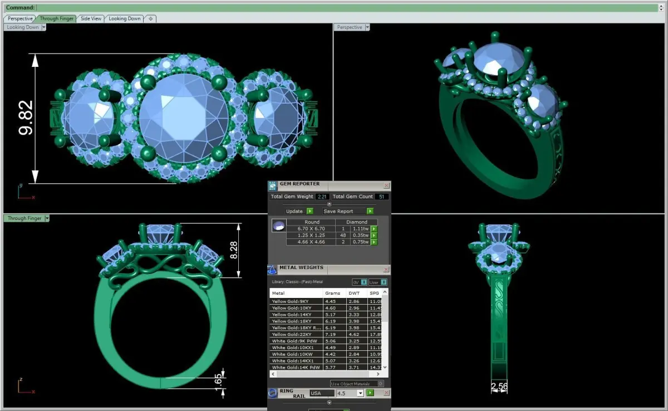The height and width of the screenshot is (411, 668).
Task: Open Looking Down viewport menu arrow
Action: (x=43, y=27)
